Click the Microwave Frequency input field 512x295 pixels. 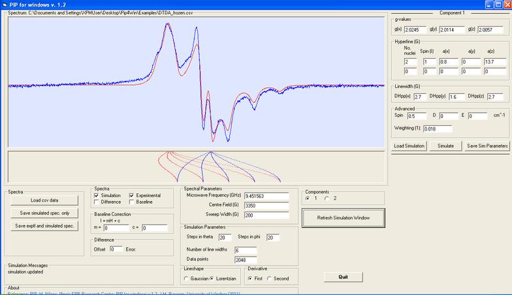(x=266, y=195)
